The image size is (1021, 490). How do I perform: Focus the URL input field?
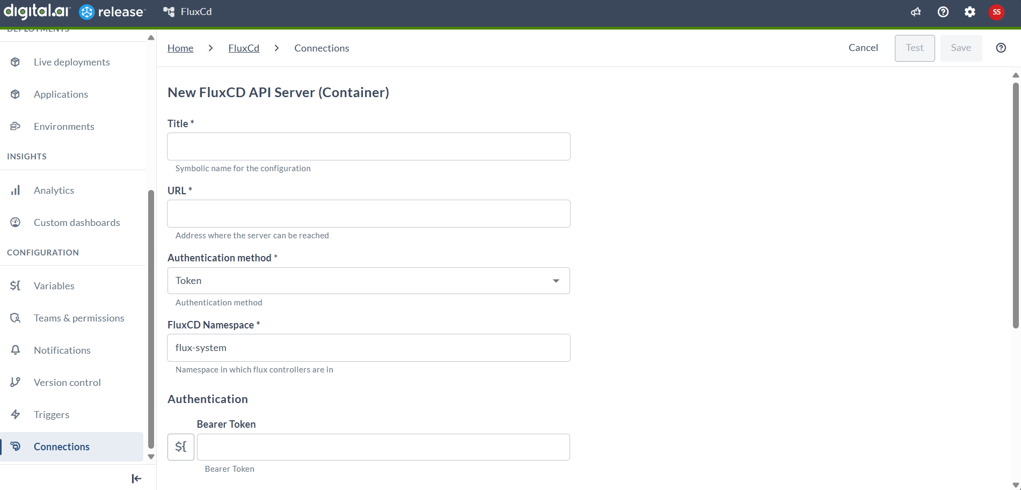(x=368, y=214)
